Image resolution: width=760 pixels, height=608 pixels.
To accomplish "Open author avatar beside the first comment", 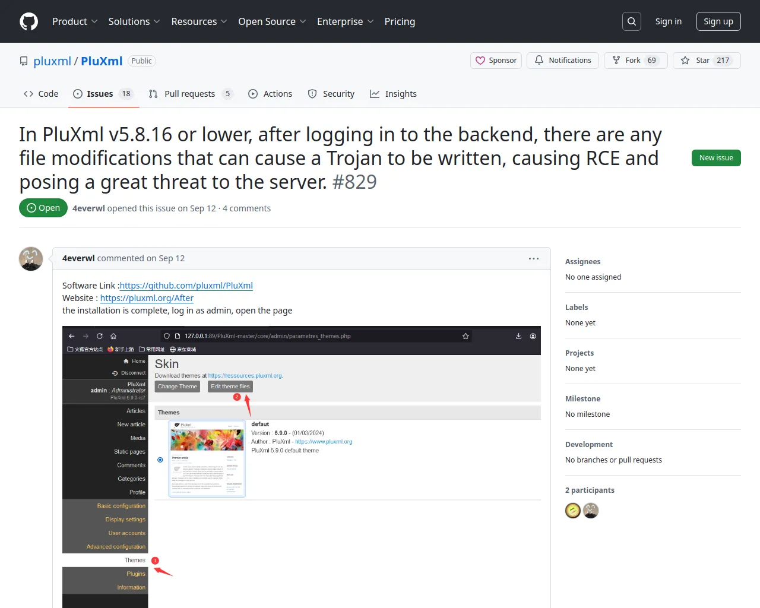I will click(x=31, y=259).
